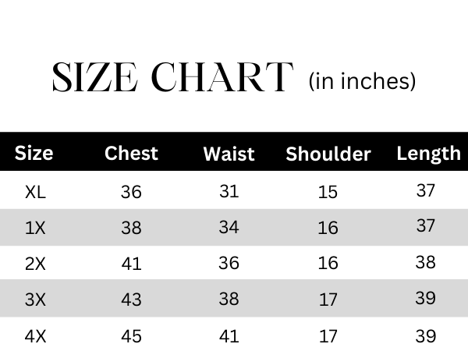Select the Shoulder column header
This screenshot has width=468, height=351.
328,154
